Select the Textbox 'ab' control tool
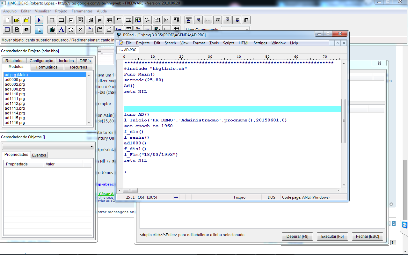 pyautogui.click(x=167, y=20)
